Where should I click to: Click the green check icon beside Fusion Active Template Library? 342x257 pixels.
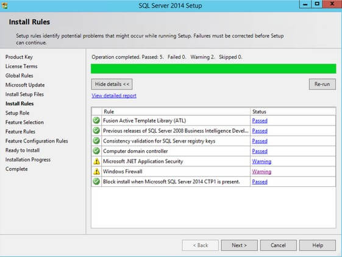tap(96, 121)
